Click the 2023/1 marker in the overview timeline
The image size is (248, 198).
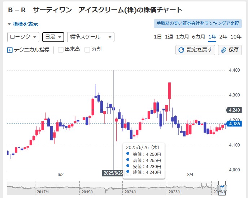(x=174, y=192)
